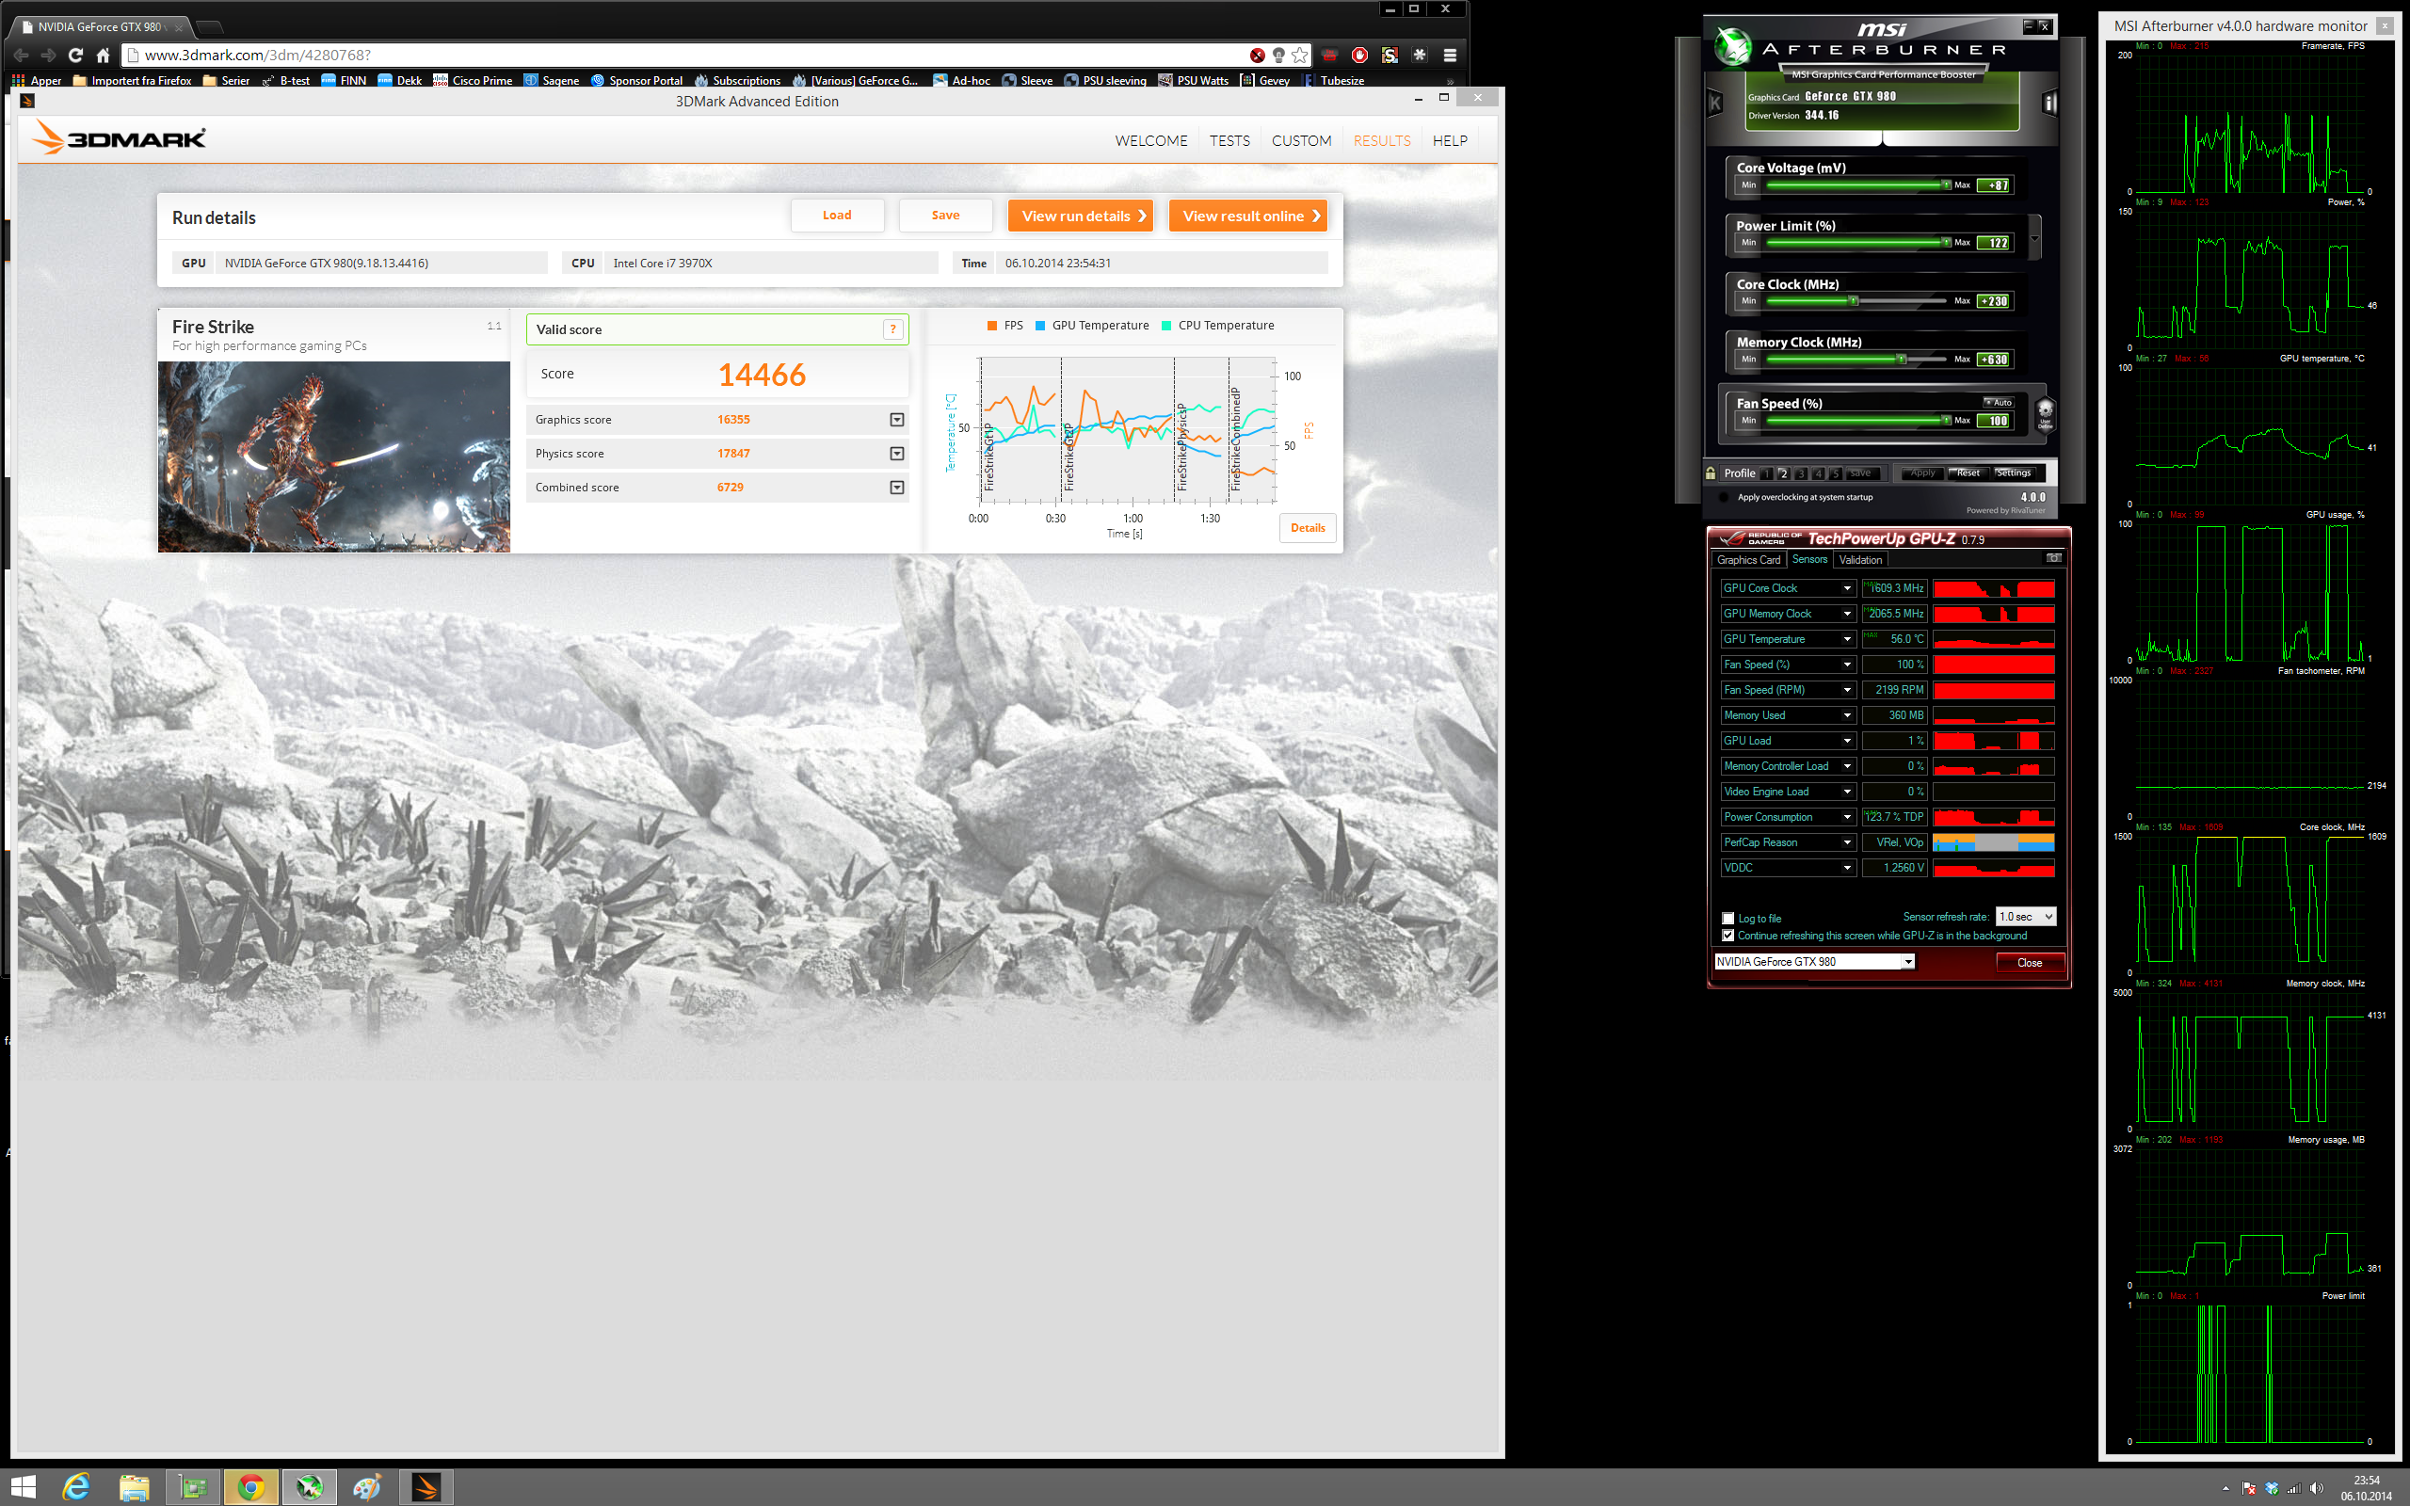Image resolution: width=2410 pixels, height=1506 pixels.
Task: Click the Fire Strike preview thumbnail
Action: [x=333, y=457]
